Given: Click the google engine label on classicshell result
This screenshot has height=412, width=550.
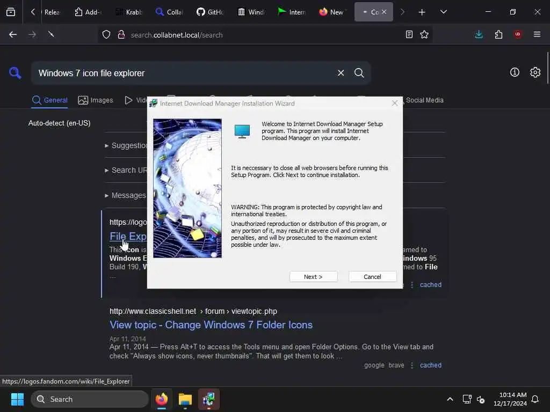Looking at the screenshot, I should (374, 365).
